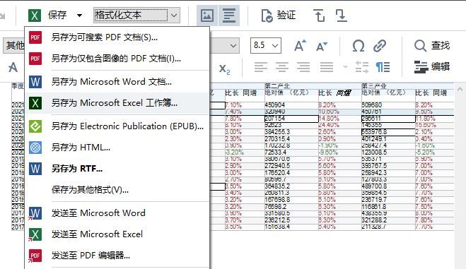Click the 编辑 redaction button
This screenshot has width=466, height=269.
click(x=432, y=67)
